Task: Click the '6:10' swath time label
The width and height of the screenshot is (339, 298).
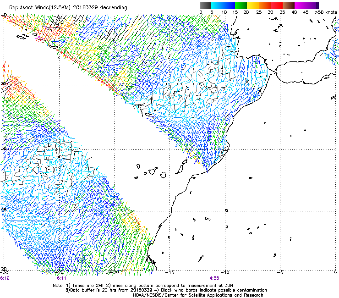Action: (5, 278)
